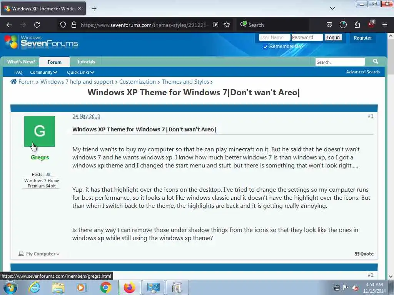Open Advanced Search link

pyautogui.click(x=363, y=72)
